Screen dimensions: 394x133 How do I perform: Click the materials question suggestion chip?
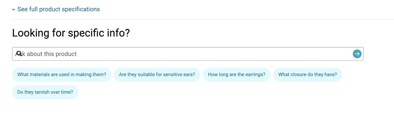click(x=62, y=74)
